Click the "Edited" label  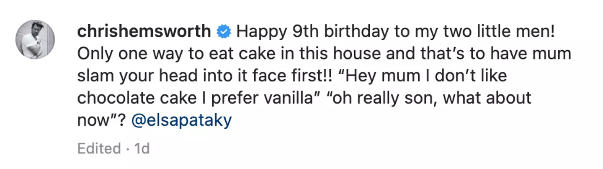click(x=99, y=148)
